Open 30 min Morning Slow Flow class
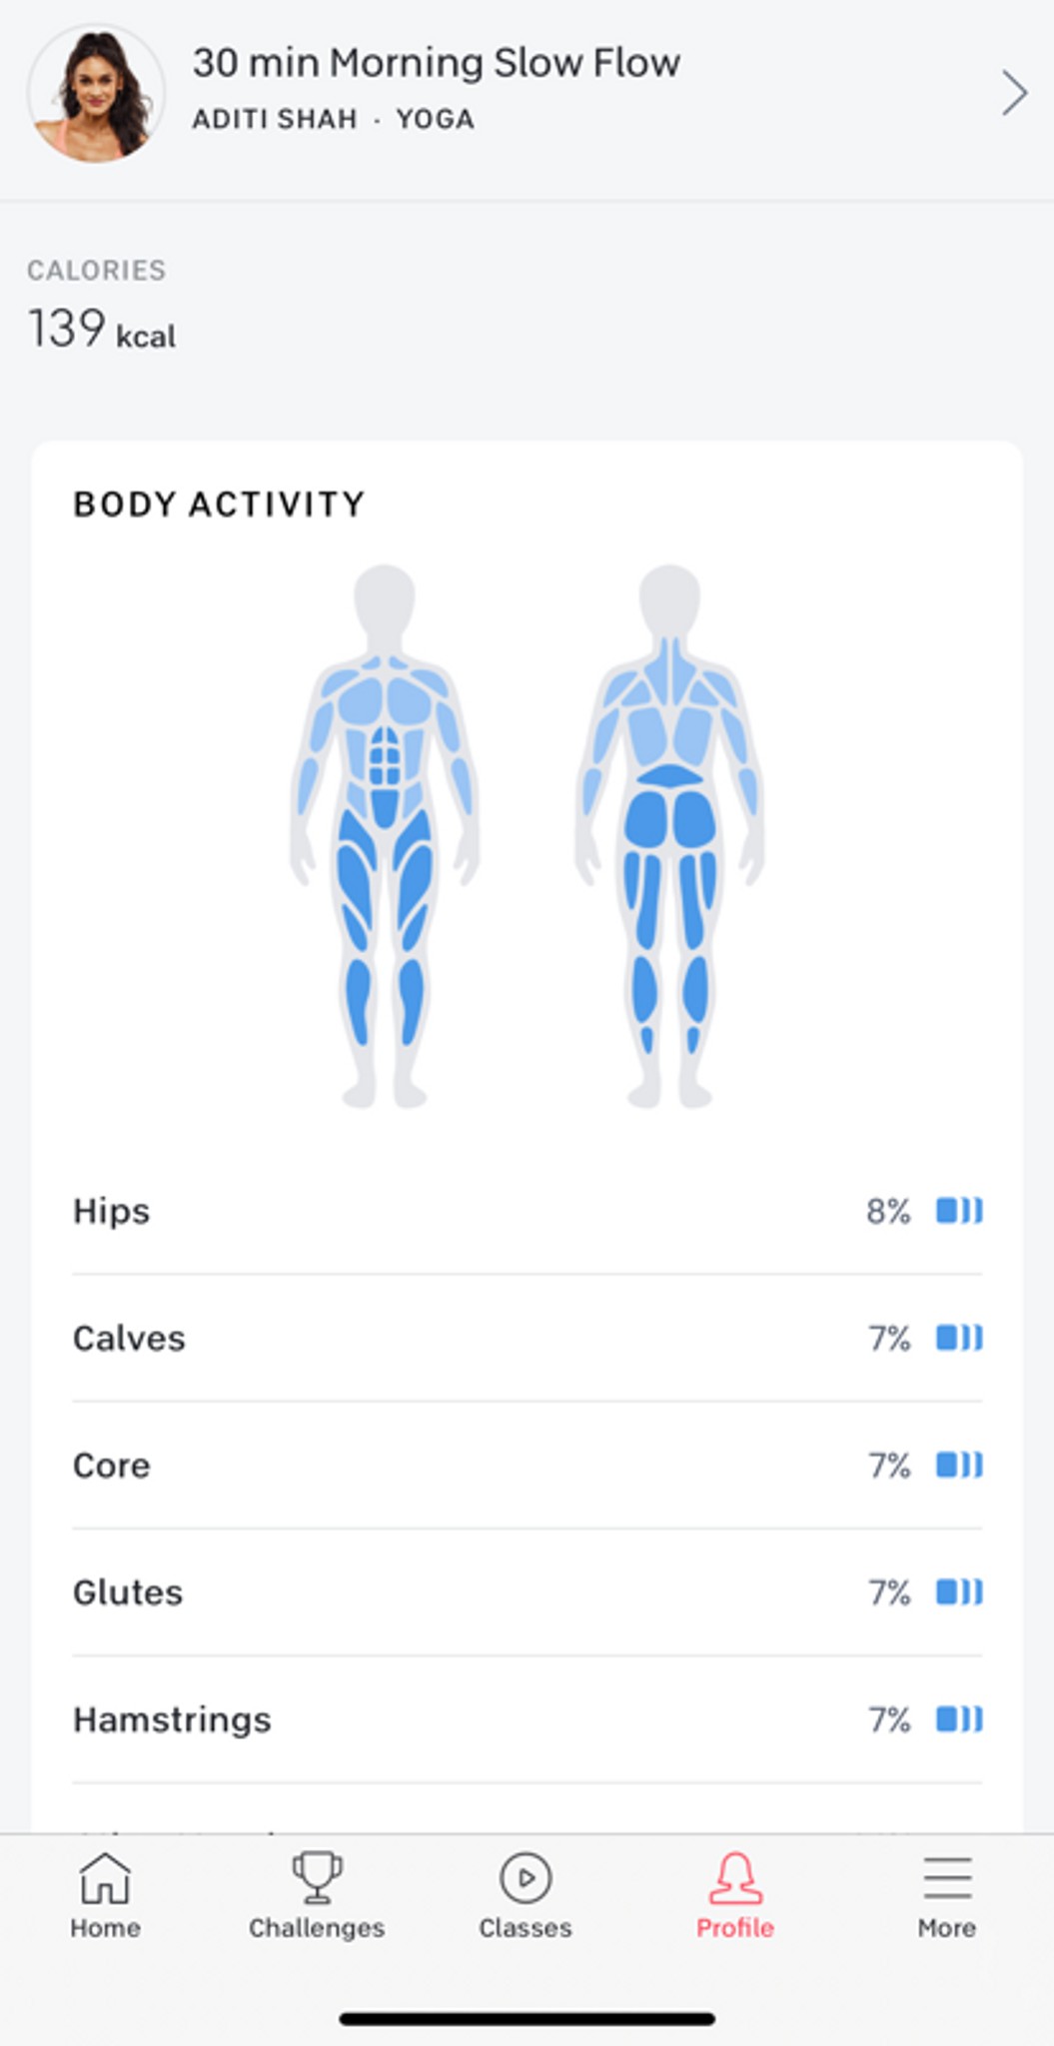1054x2046 pixels. pos(436,63)
